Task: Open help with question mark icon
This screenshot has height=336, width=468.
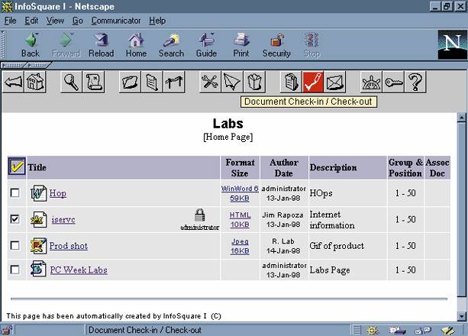Action: pos(415,82)
